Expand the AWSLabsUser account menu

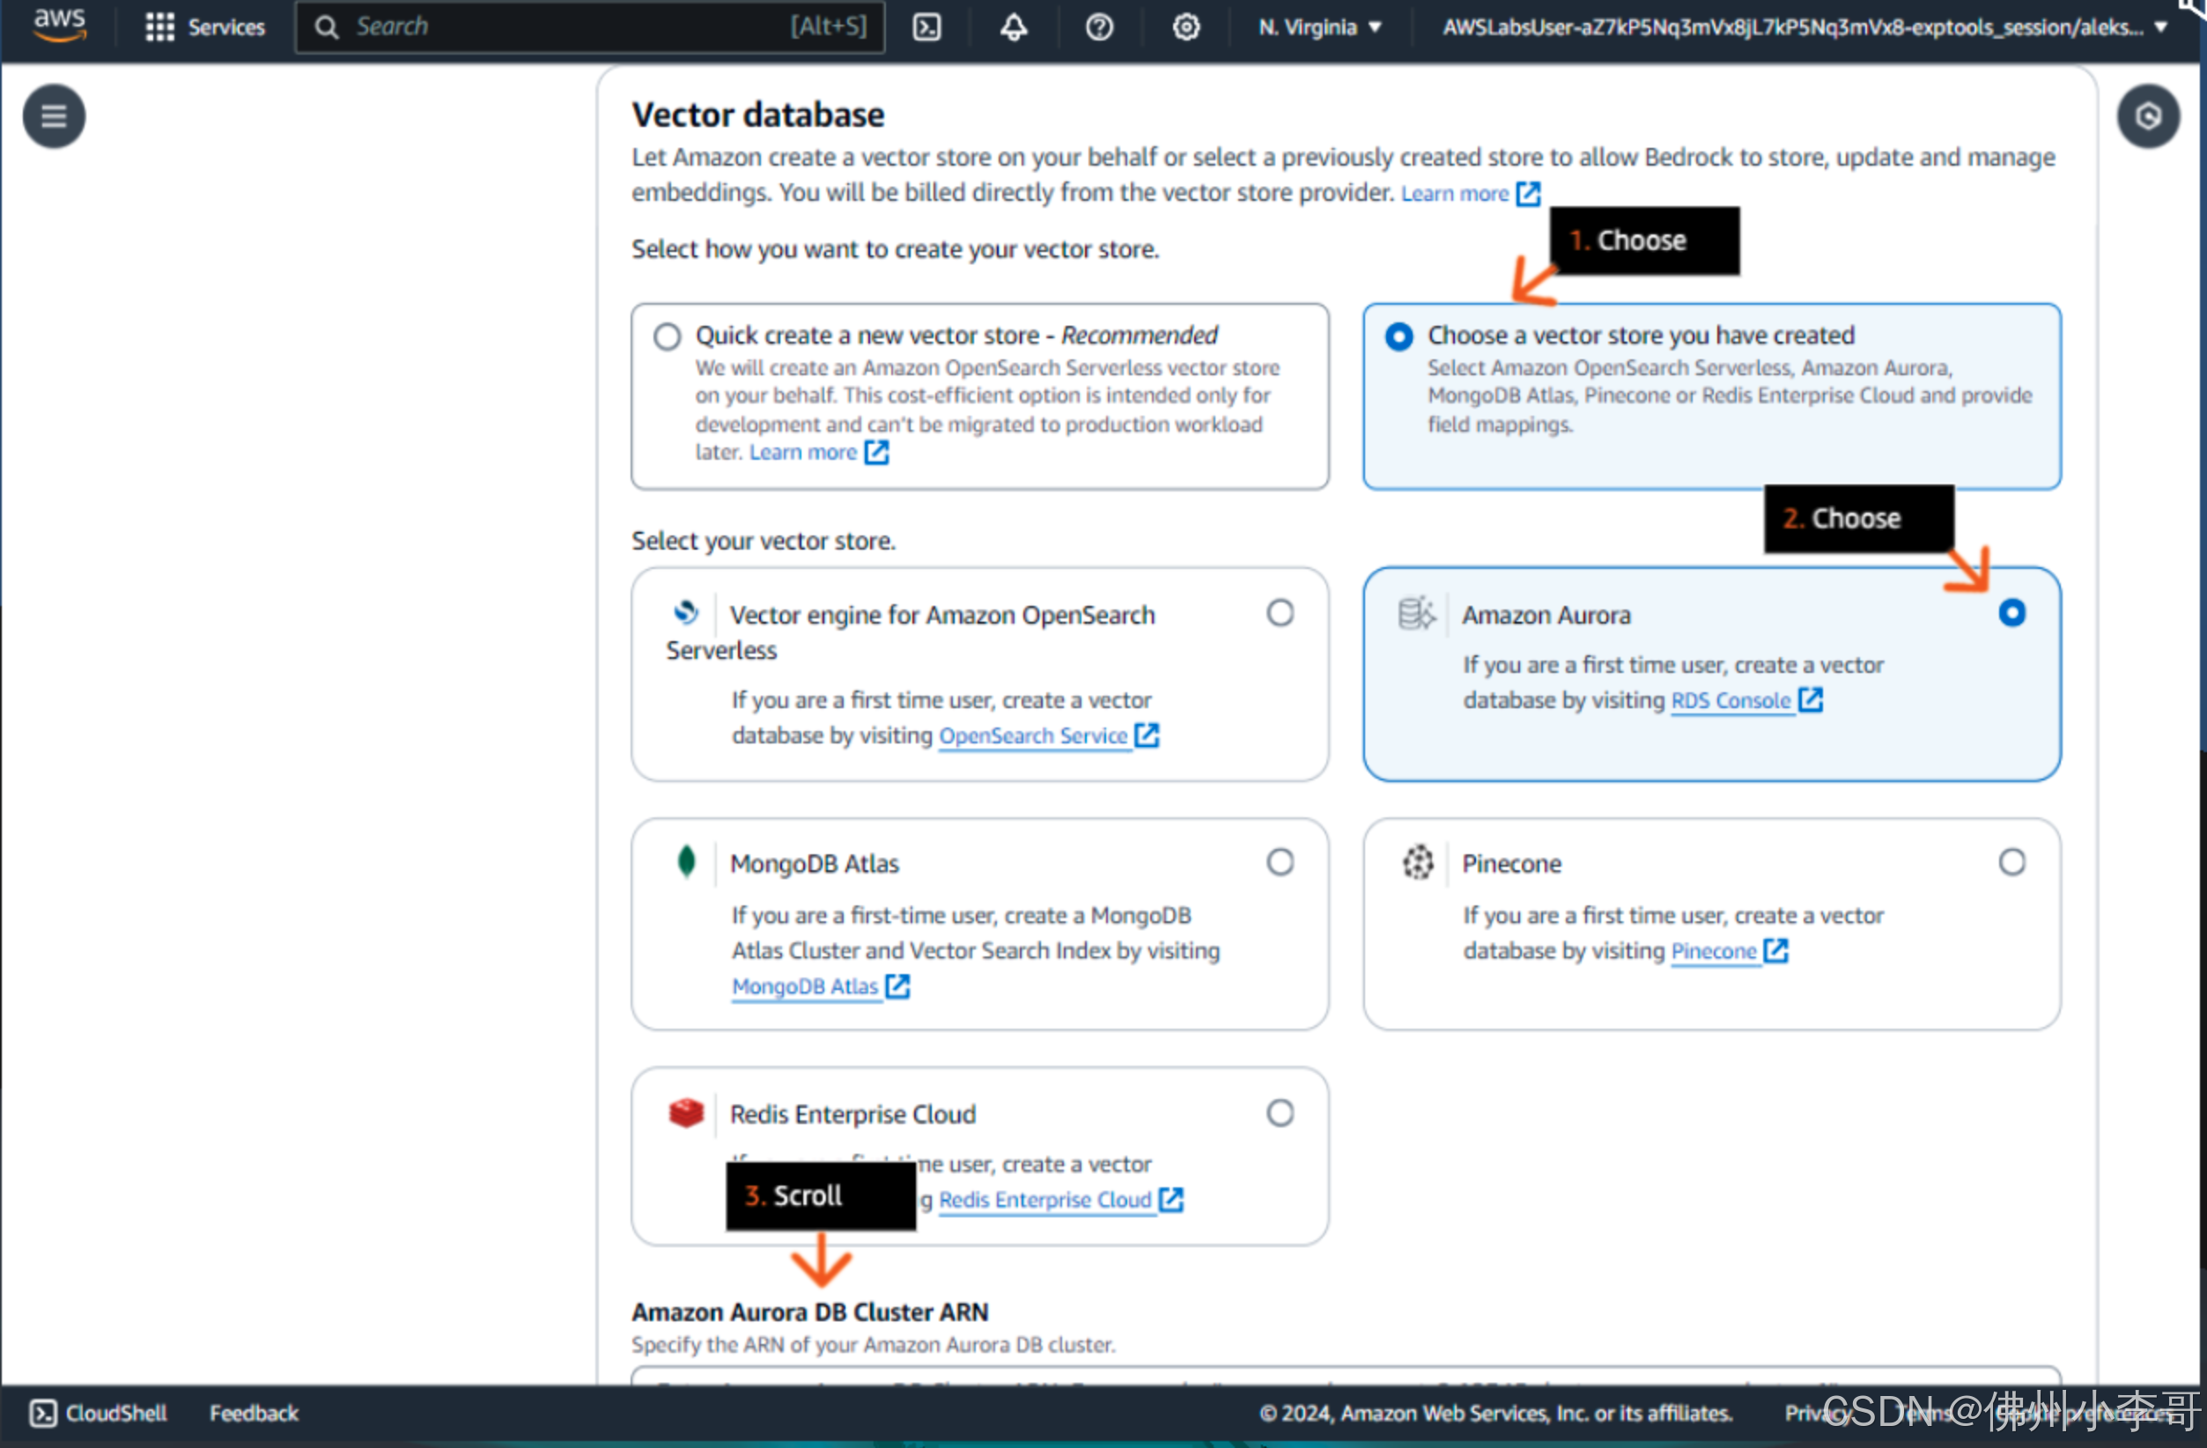click(1804, 27)
